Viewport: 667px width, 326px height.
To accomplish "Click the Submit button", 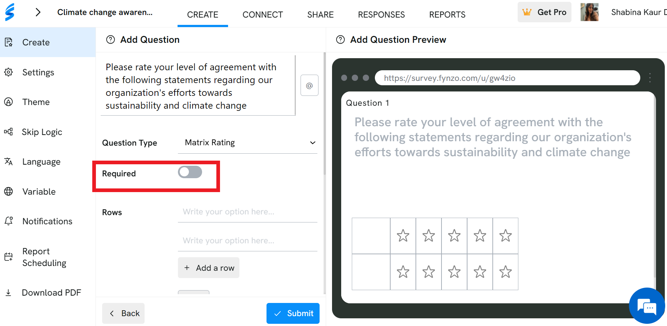I will 293,313.
